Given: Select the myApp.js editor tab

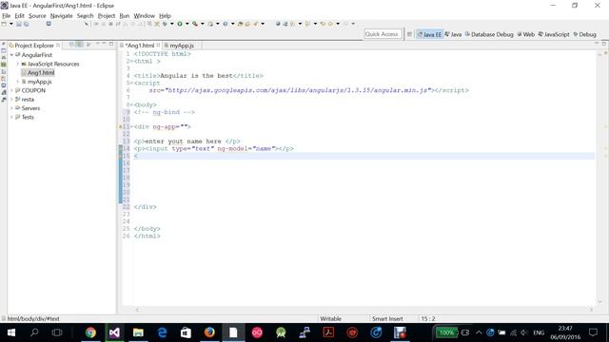Looking at the screenshot, I should 182,46.
